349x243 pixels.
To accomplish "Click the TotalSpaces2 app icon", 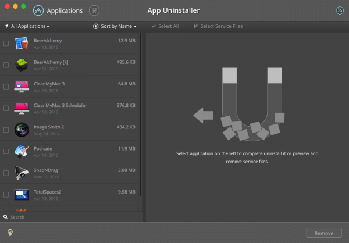I will pyautogui.click(x=22, y=195).
